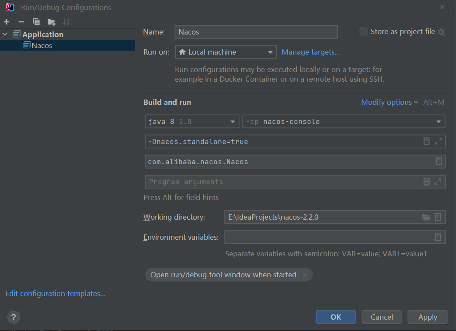Create a new configuration folder

tap(52, 22)
